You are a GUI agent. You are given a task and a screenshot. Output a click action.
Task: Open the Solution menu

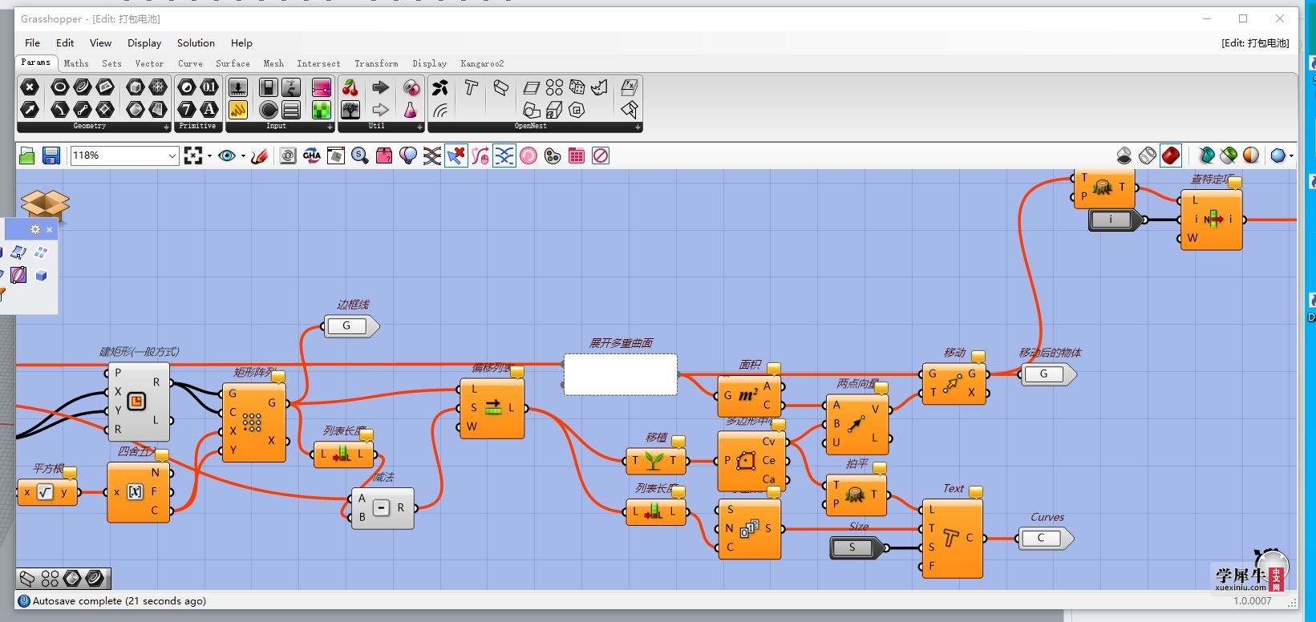(x=196, y=42)
